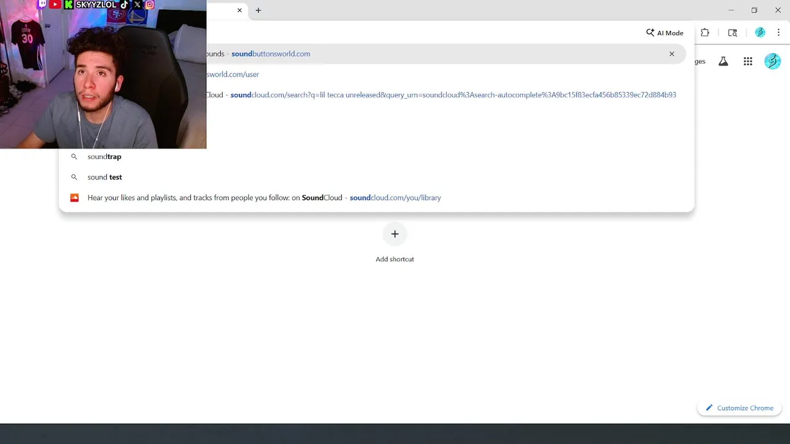790x444 pixels.
Task: Click the Customize Chrome button
Action: click(739, 408)
